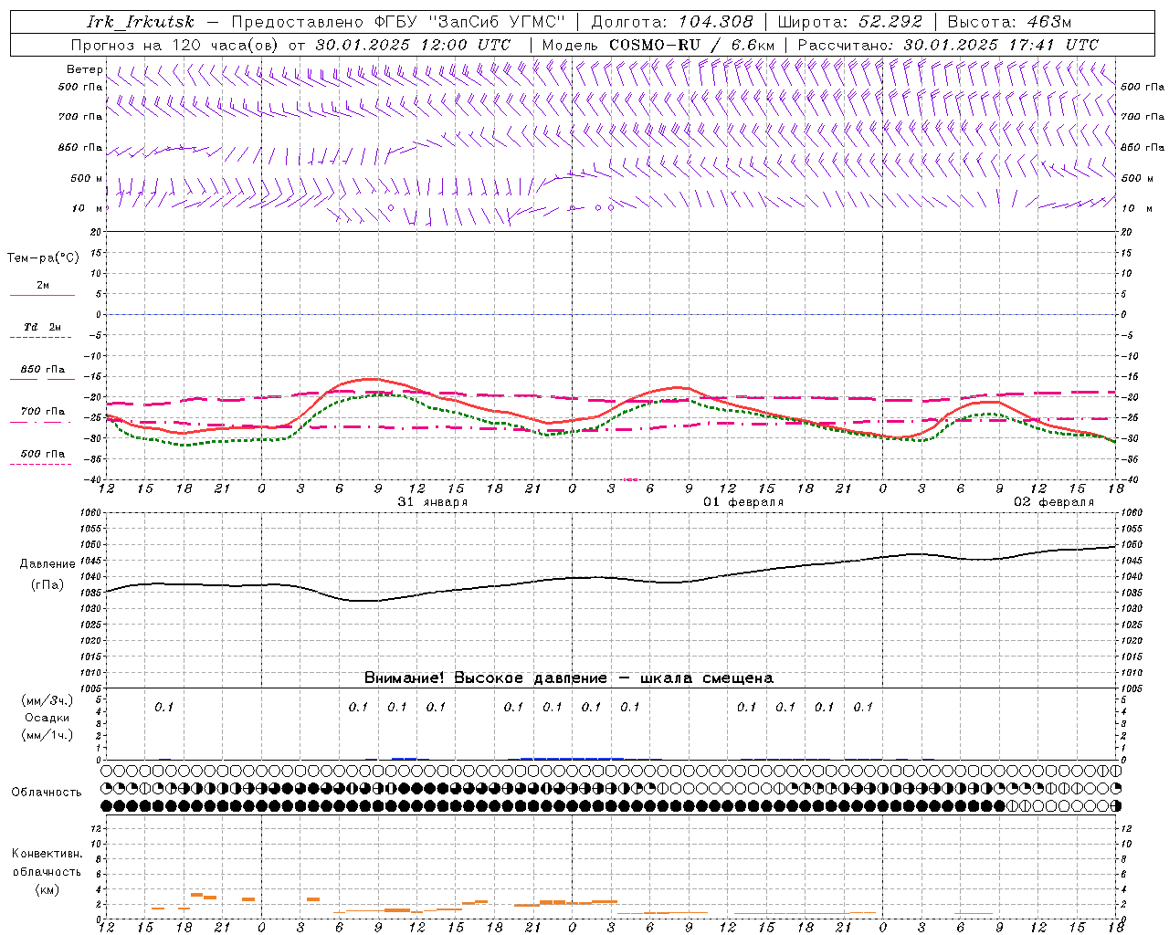Click the 31 января date label
Screen dimensions: 1169x935
click(x=432, y=502)
